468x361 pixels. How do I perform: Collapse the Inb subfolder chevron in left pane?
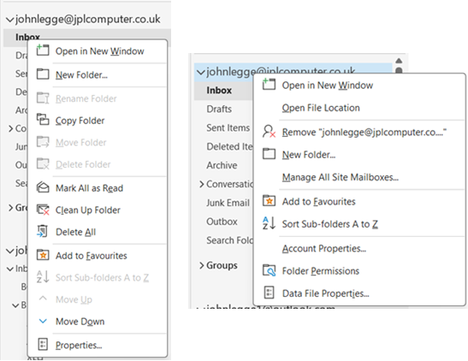pos(10,269)
